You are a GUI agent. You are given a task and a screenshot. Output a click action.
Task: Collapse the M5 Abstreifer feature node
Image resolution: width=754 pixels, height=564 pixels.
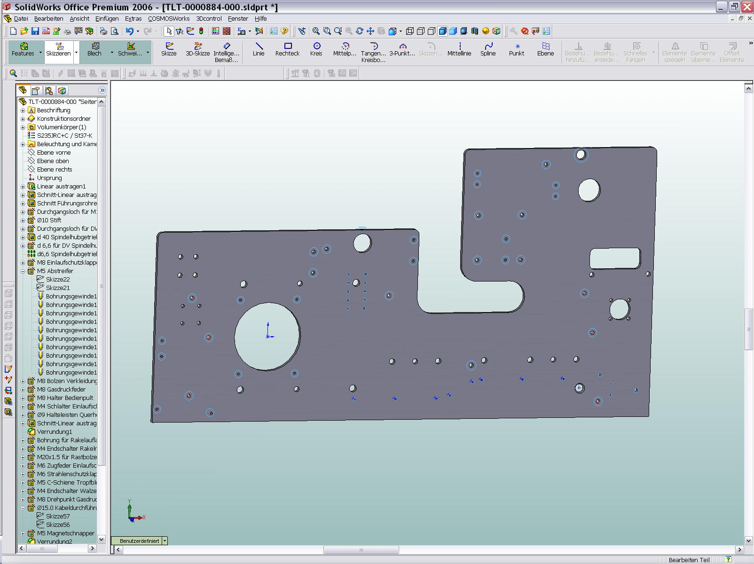(23, 271)
